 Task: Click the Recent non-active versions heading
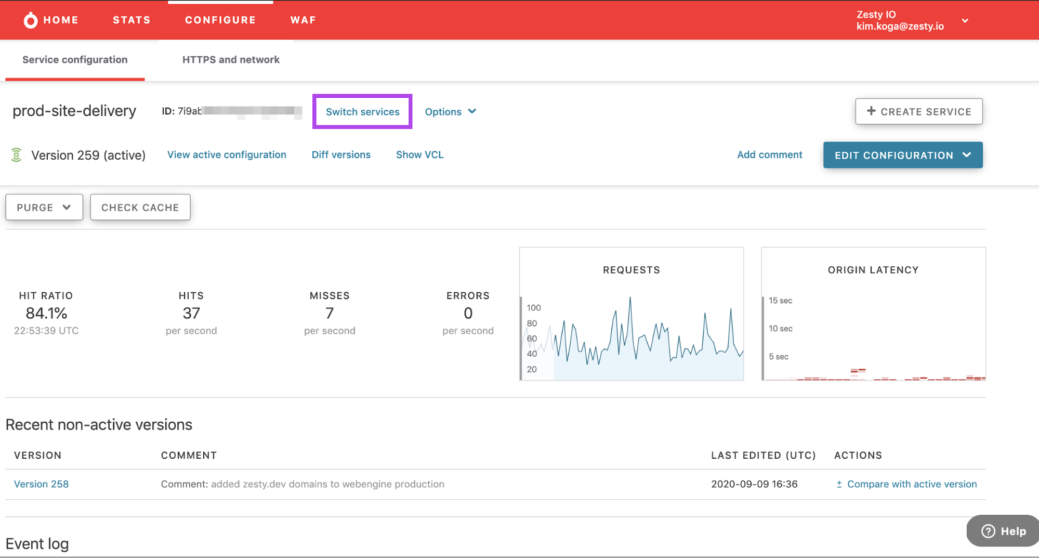pyautogui.click(x=99, y=425)
